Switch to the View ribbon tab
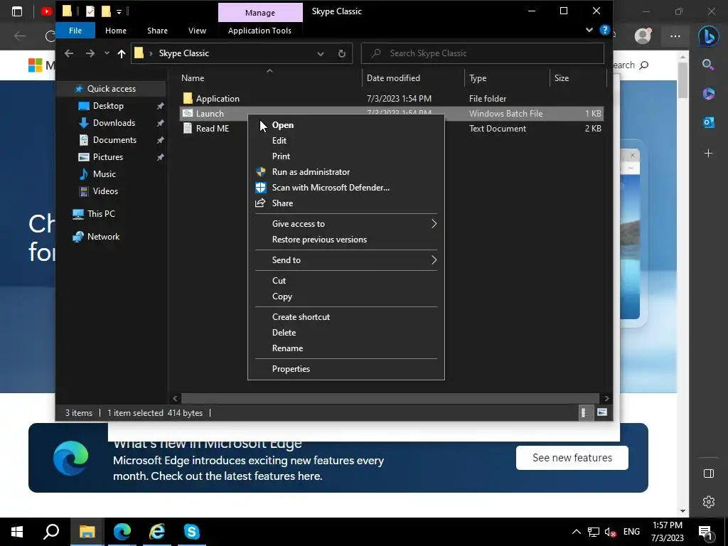The image size is (728, 546). click(x=198, y=31)
